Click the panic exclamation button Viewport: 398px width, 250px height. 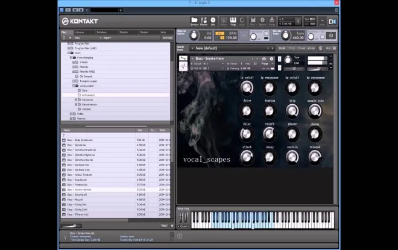pos(298,21)
